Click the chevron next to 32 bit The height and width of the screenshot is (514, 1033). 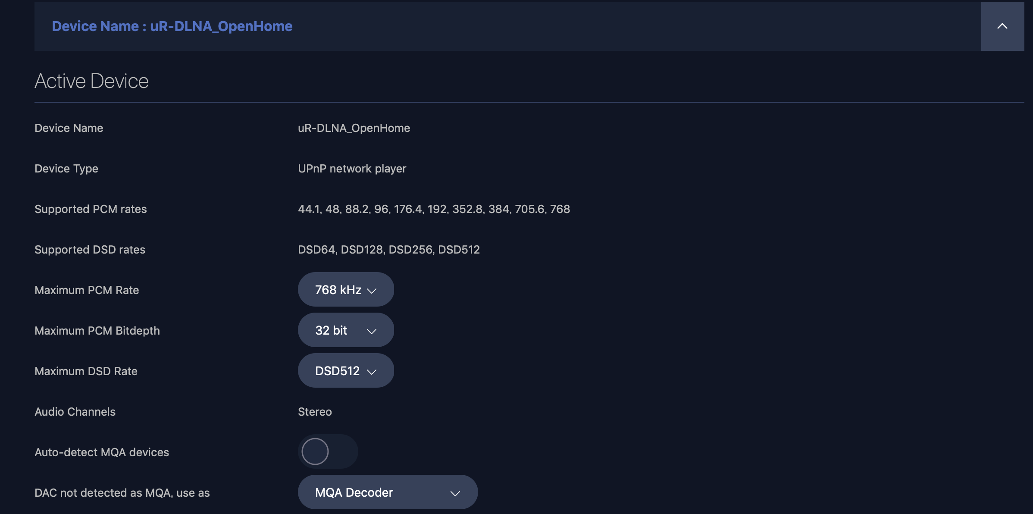[x=372, y=332]
